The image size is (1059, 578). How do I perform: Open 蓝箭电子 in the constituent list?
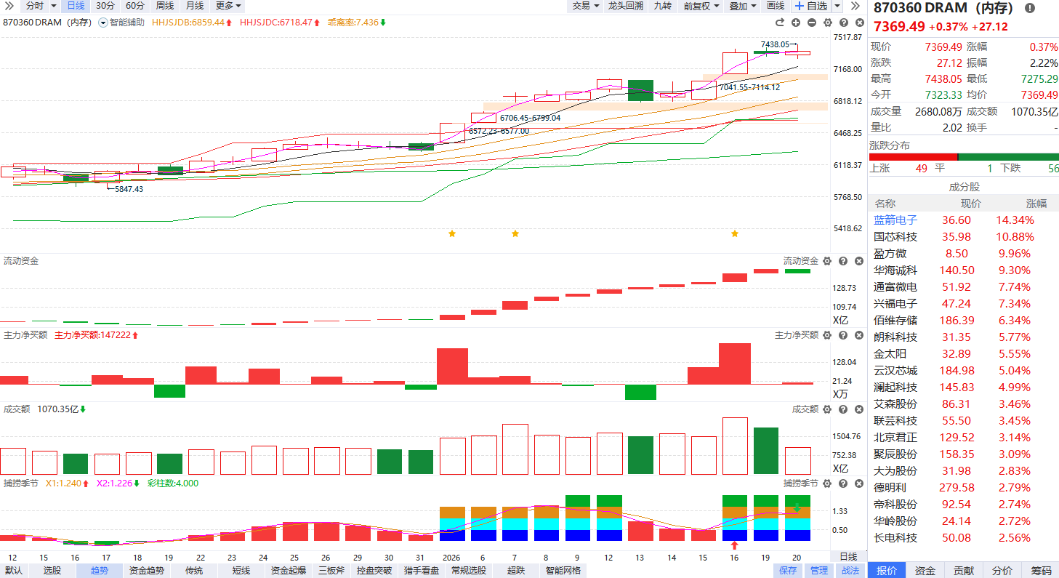coord(895,220)
